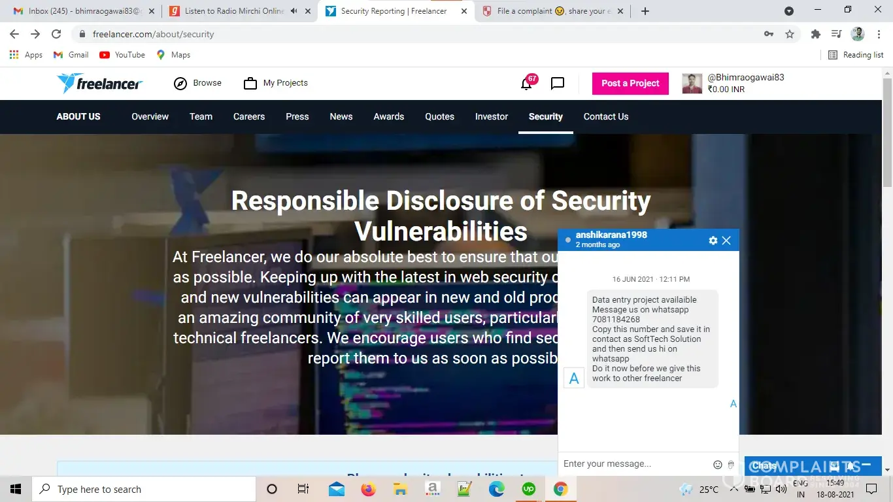Image resolution: width=893 pixels, height=502 pixels.
Task: Open the Browse menu
Action: point(197,83)
